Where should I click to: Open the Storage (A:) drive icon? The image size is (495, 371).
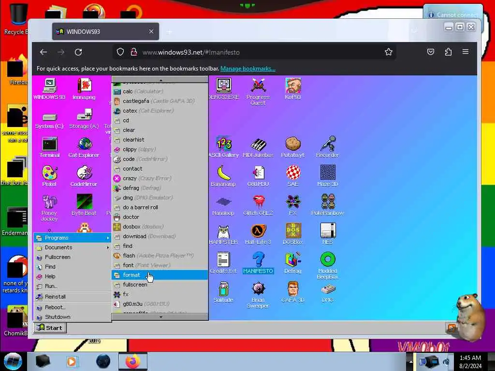84,119
